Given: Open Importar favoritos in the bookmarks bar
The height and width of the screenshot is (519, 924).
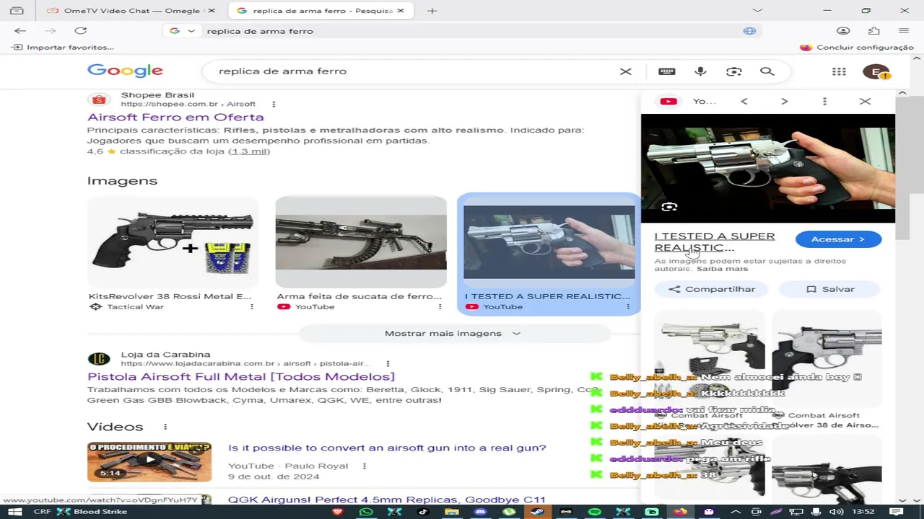Looking at the screenshot, I should coord(63,47).
